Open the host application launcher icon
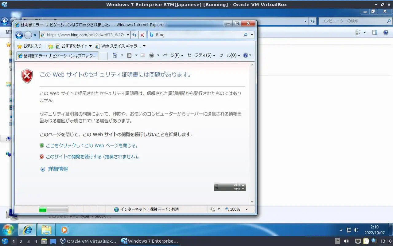 click(5, 241)
